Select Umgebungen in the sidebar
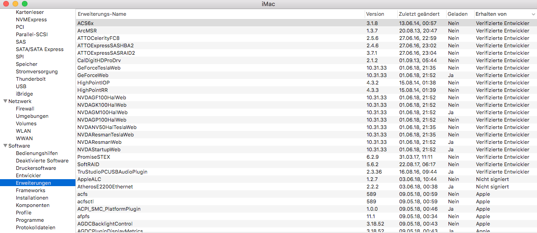 pyautogui.click(x=32, y=116)
